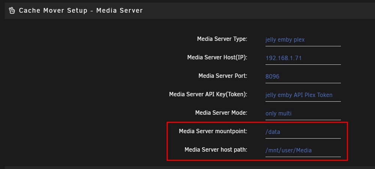Click the hand icon beside Cache Mover Setup
This screenshot has height=169, width=375.
click(x=12, y=10)
